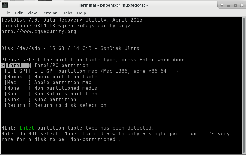
Task: Open the Terminal menu
Action: [50, 13]
